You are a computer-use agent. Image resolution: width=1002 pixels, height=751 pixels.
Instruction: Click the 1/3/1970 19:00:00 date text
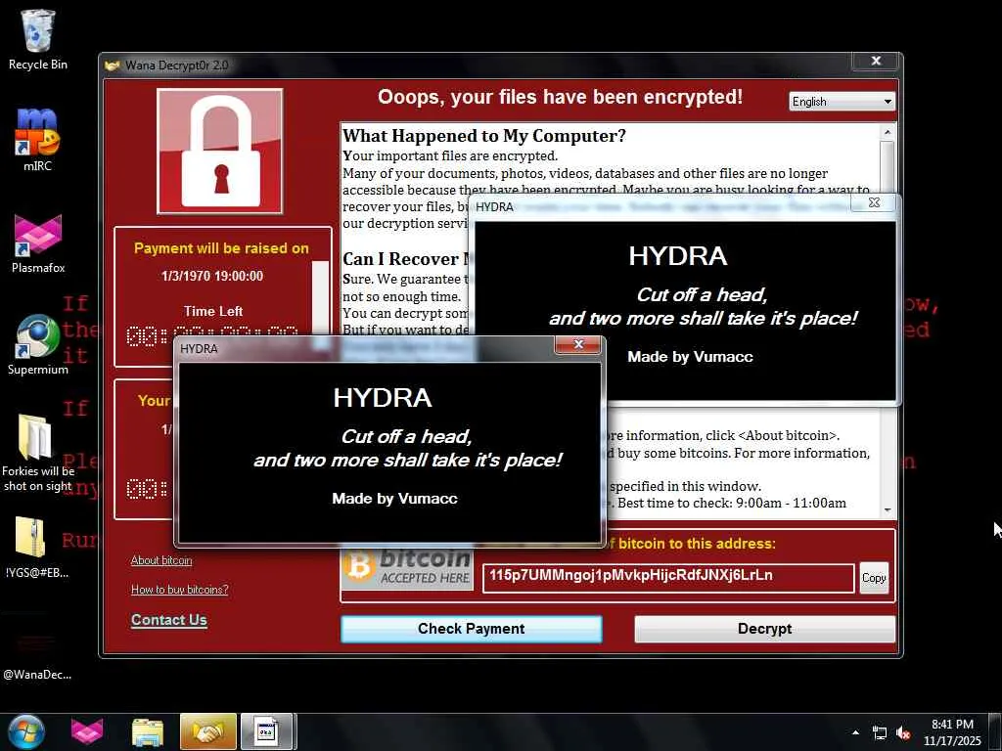(212, 276)
